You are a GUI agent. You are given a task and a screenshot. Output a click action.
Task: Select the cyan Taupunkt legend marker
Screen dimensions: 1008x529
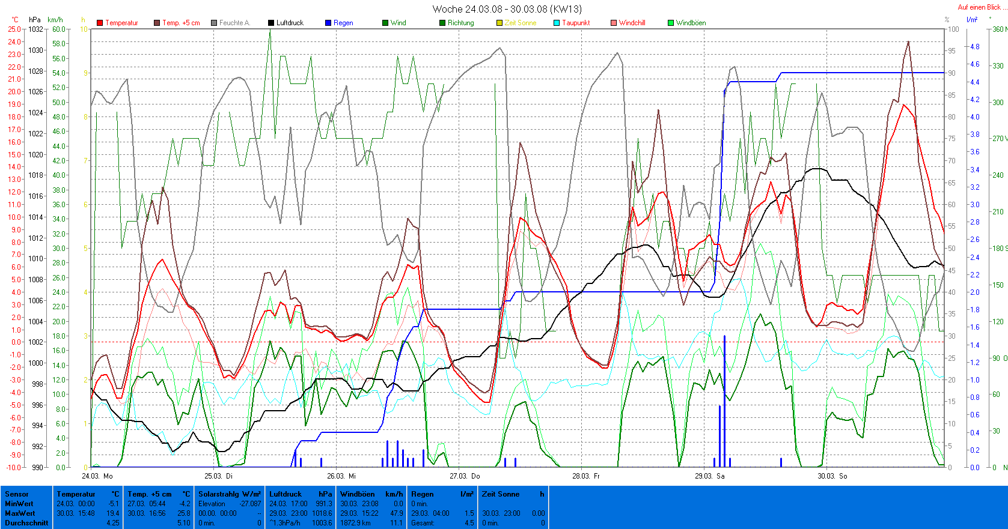pos(557,23)
